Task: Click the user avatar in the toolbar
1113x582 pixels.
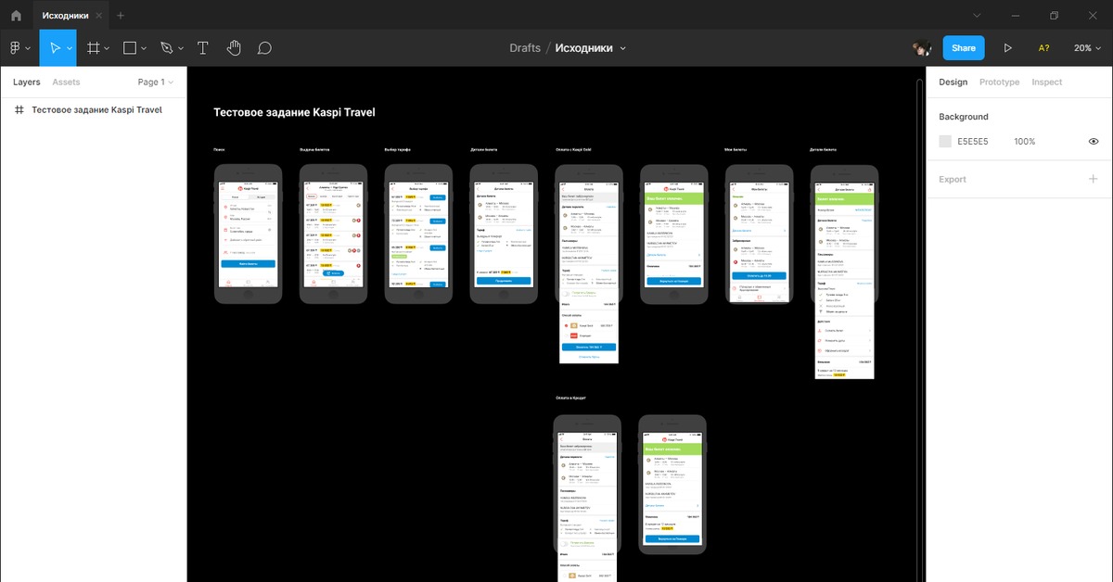Action: (922, 48)
